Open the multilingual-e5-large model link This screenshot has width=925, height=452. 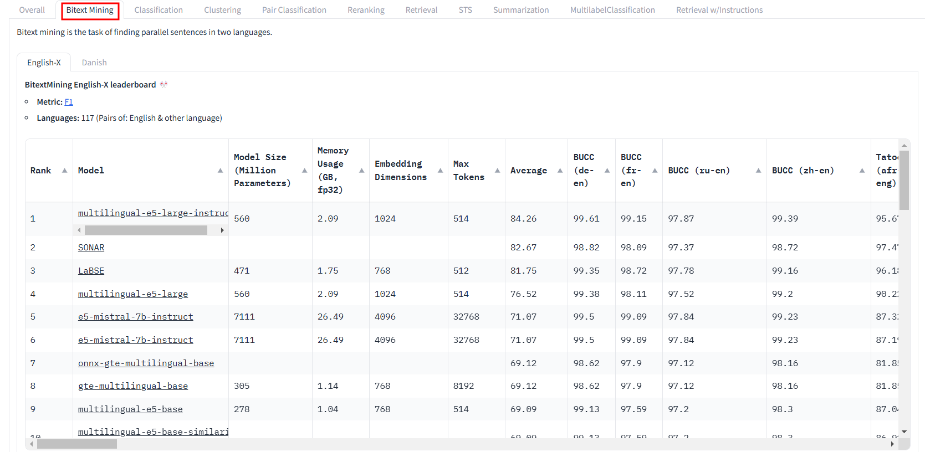[133, 294]
